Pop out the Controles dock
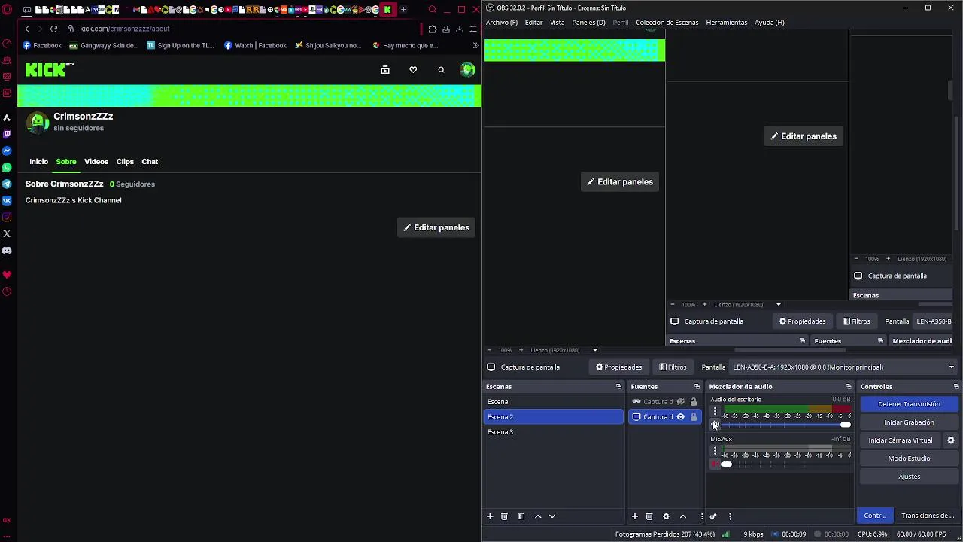Screen dimensions: 963x542 [x=956, y=387]
